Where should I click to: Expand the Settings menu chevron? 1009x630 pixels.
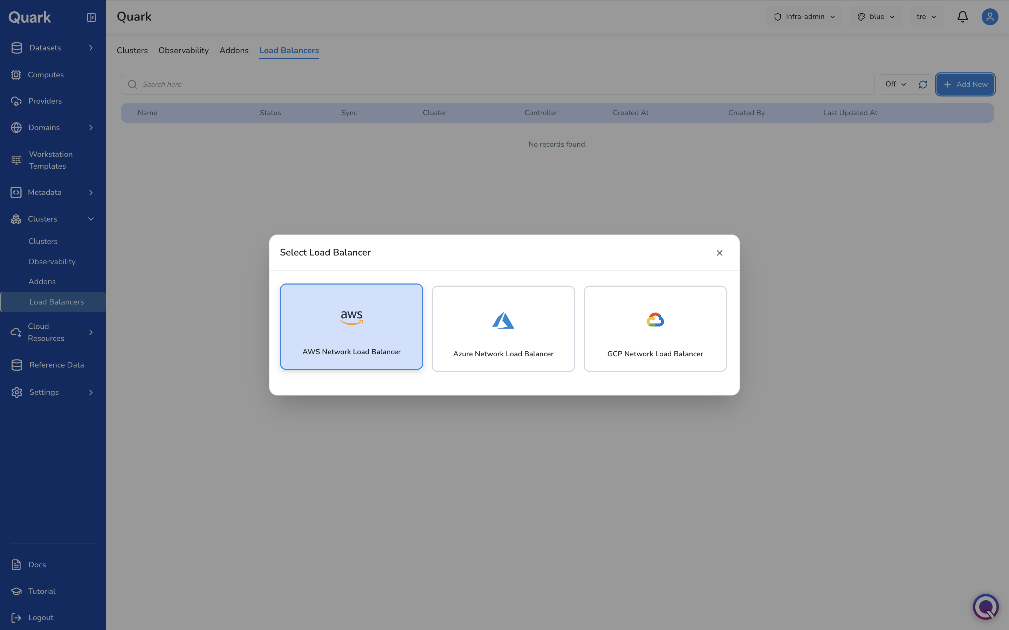[x=91, y=392]
